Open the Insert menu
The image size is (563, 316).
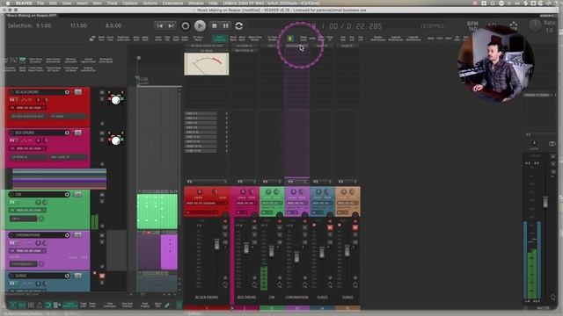[82, 3]
